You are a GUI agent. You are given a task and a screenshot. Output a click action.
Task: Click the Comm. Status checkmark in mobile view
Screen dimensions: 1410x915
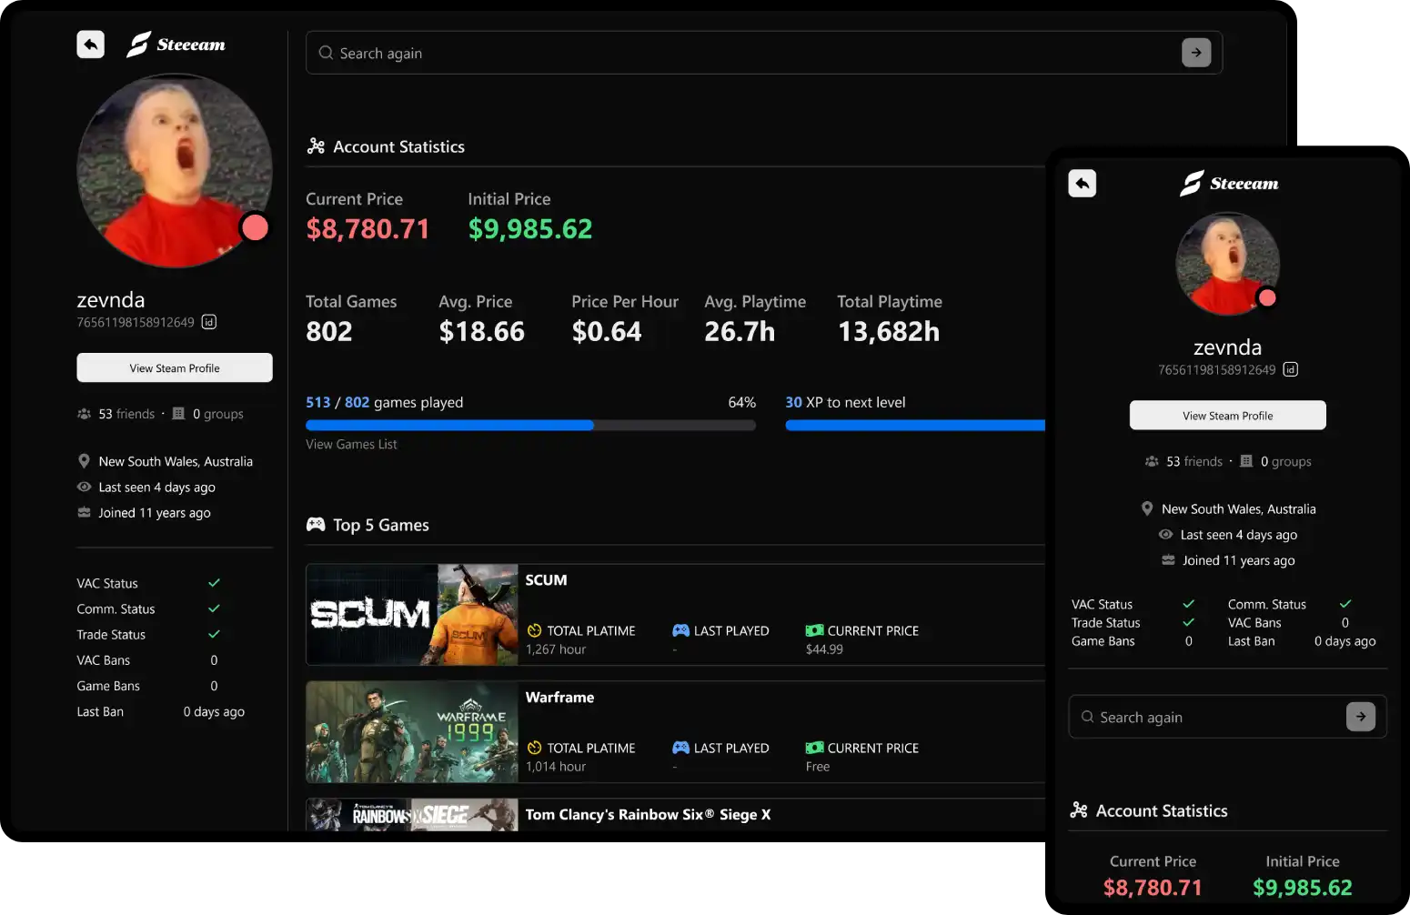[1345, 604]
